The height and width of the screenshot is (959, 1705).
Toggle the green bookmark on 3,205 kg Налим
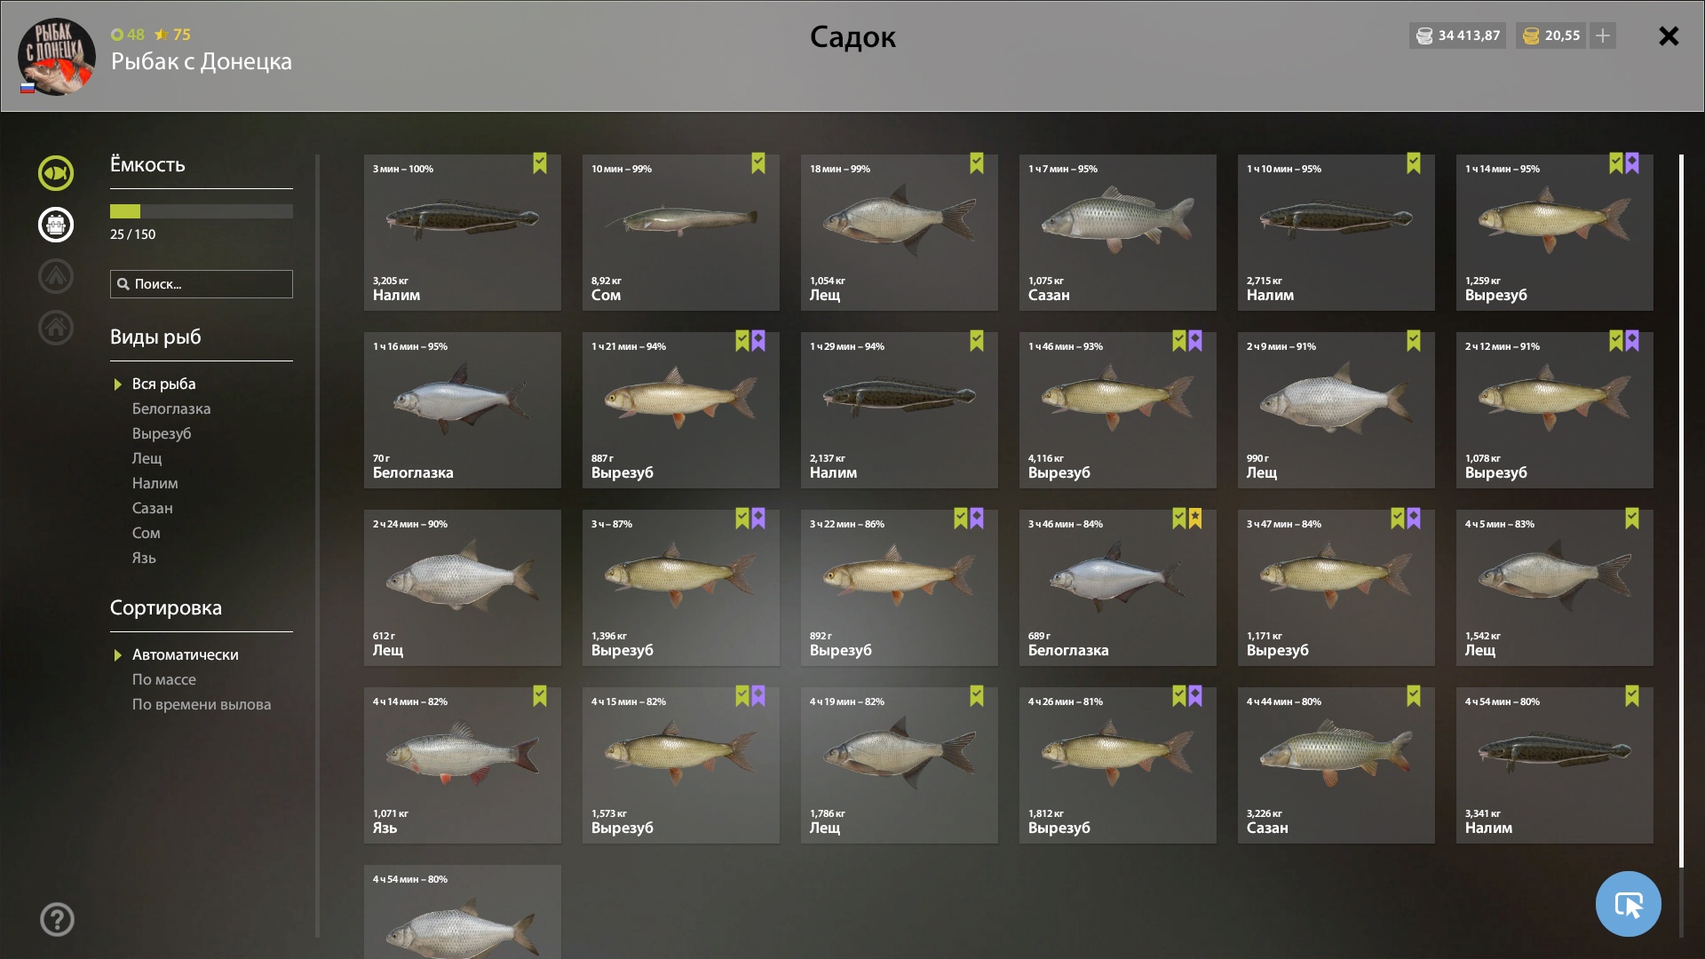(540, 163)
